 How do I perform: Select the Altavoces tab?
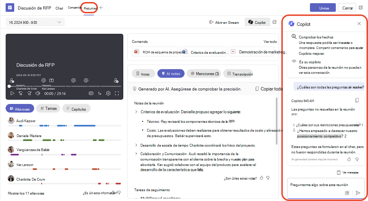click(x=20, y=109)
